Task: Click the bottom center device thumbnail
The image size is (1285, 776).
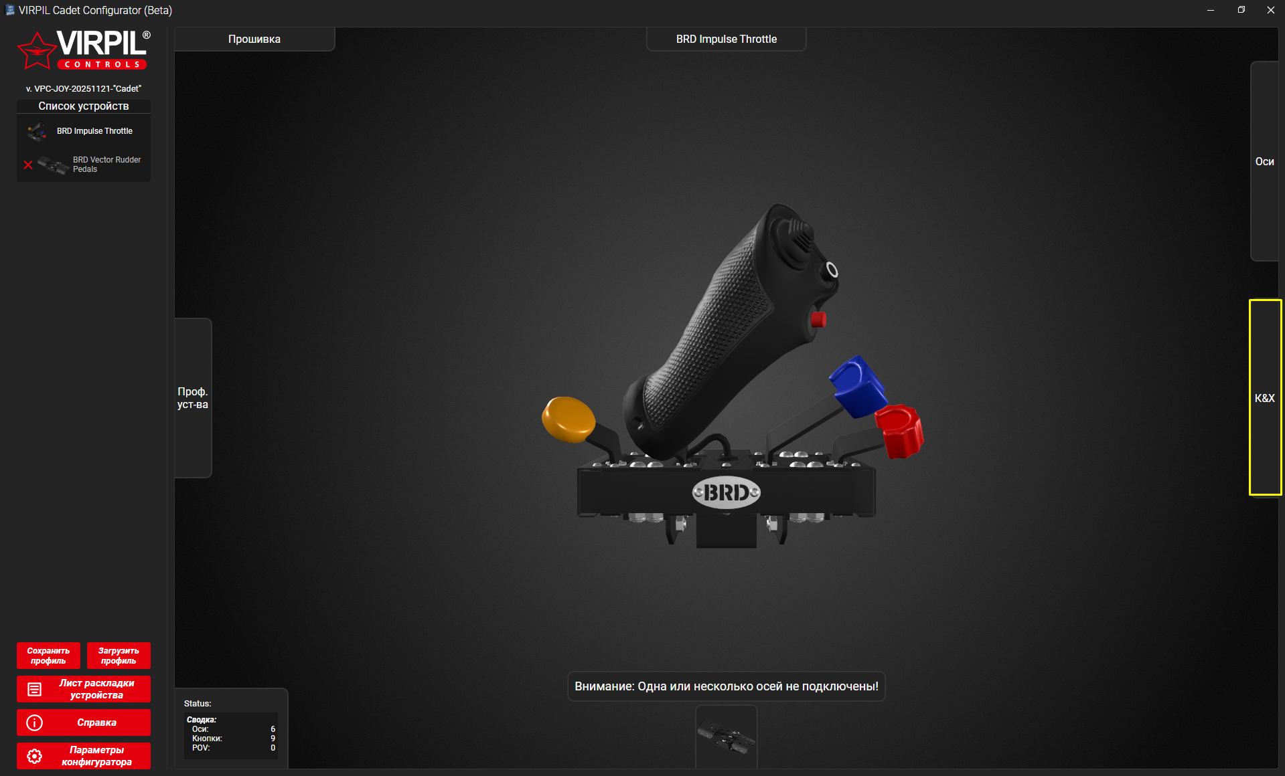Action: [726, 737]
